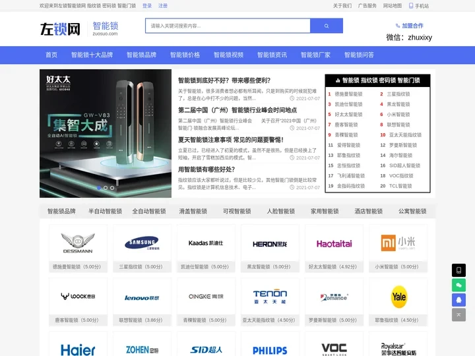Select the third carousel dot indicator
Screen dimensions: 475x356
click(112, 188)
